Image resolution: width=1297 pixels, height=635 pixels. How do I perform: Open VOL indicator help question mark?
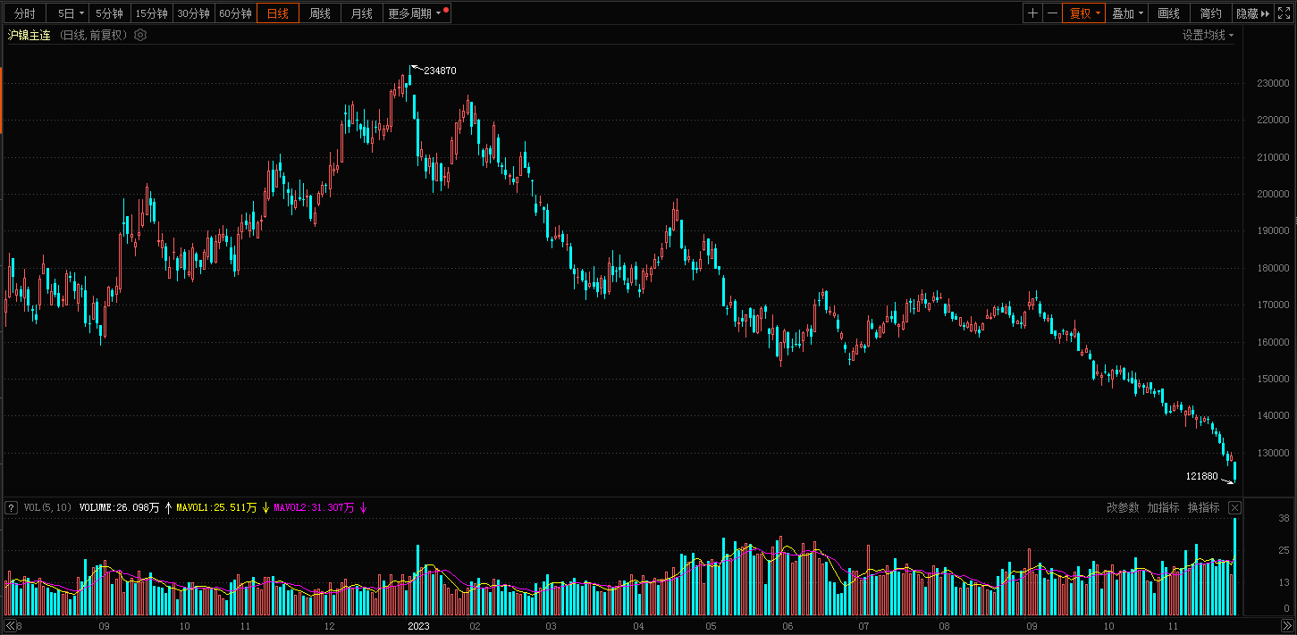(x=11, y=507)
